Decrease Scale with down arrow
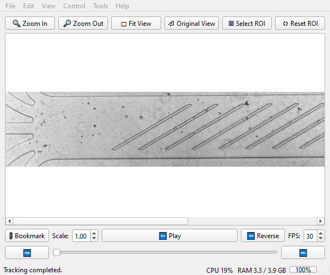This screenshot has height=275, width=330. 94,239
